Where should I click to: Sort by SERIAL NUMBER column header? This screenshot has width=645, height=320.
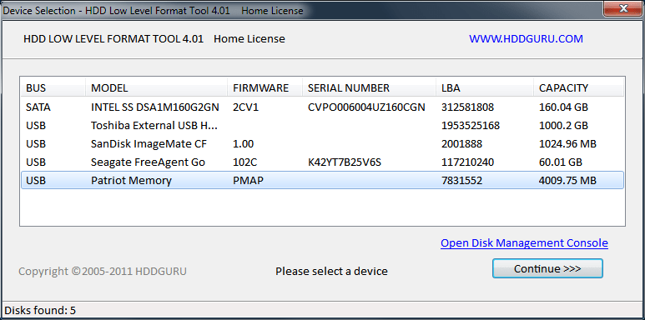[x=370, y=87]
